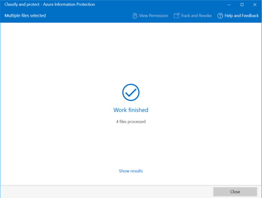
Task: Click the Multiple files selected label
Action: (25, 15)
